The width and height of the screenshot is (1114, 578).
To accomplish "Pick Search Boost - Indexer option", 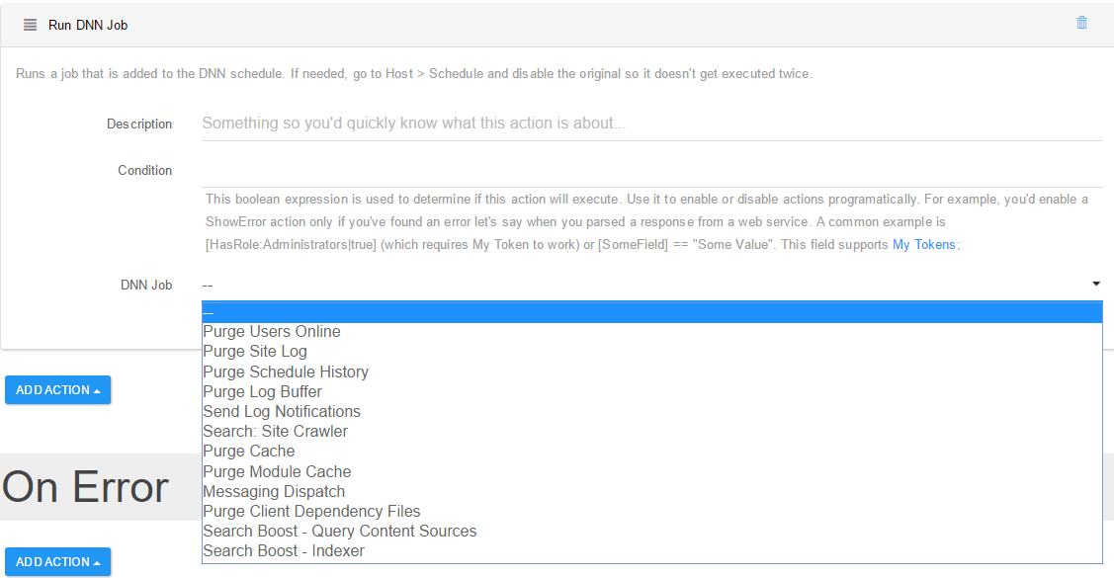I will [651, 551].
